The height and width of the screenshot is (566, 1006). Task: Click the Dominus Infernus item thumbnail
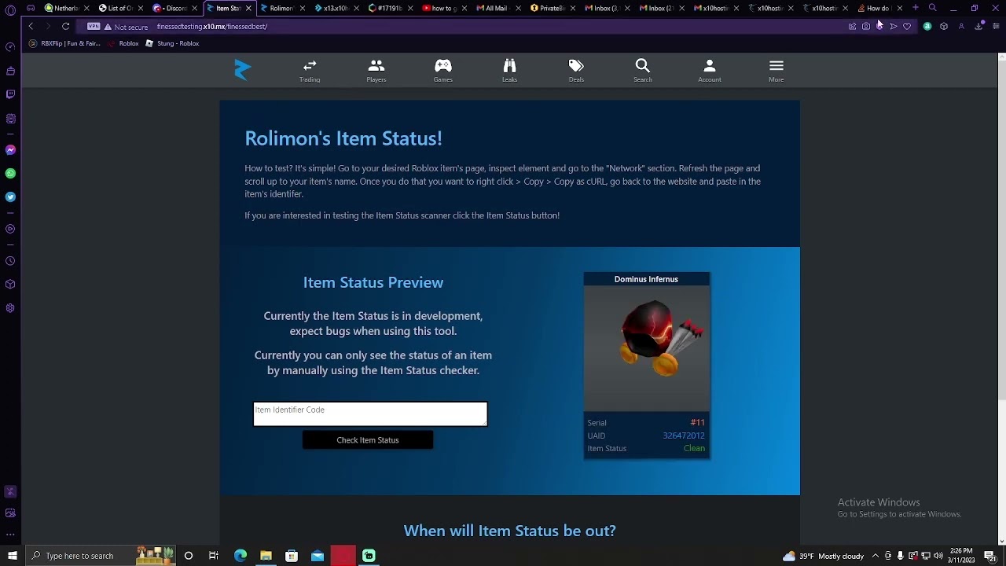[647, 348]
